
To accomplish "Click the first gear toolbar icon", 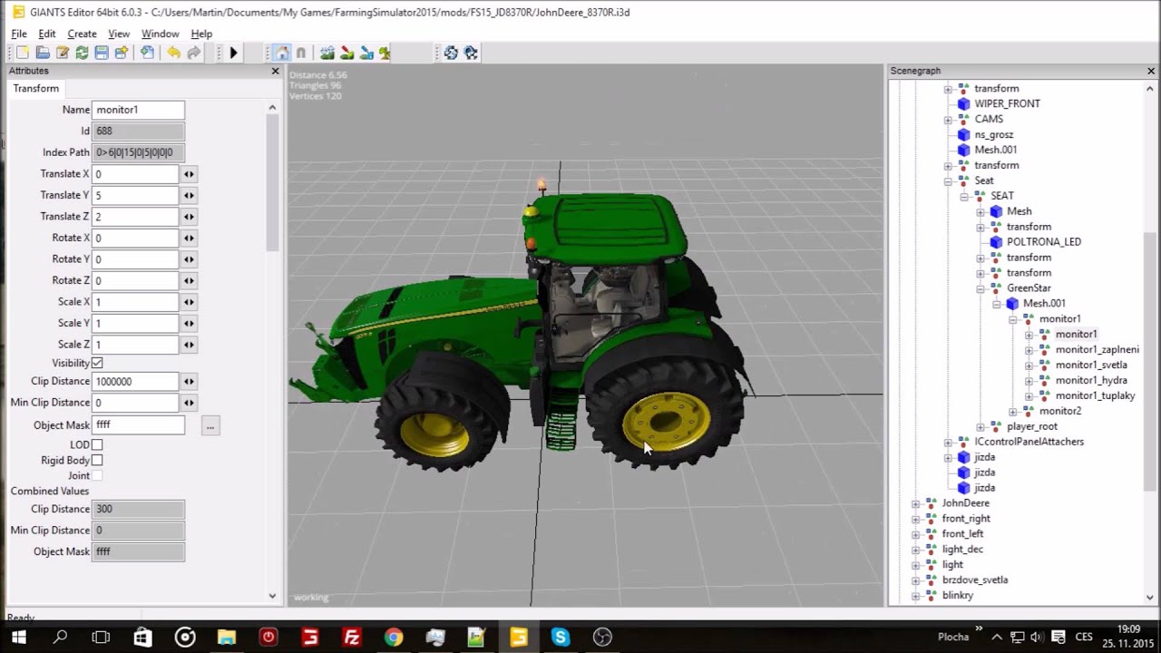I will (451, 54).
